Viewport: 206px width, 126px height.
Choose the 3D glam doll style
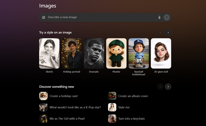[x=161, y=53]
